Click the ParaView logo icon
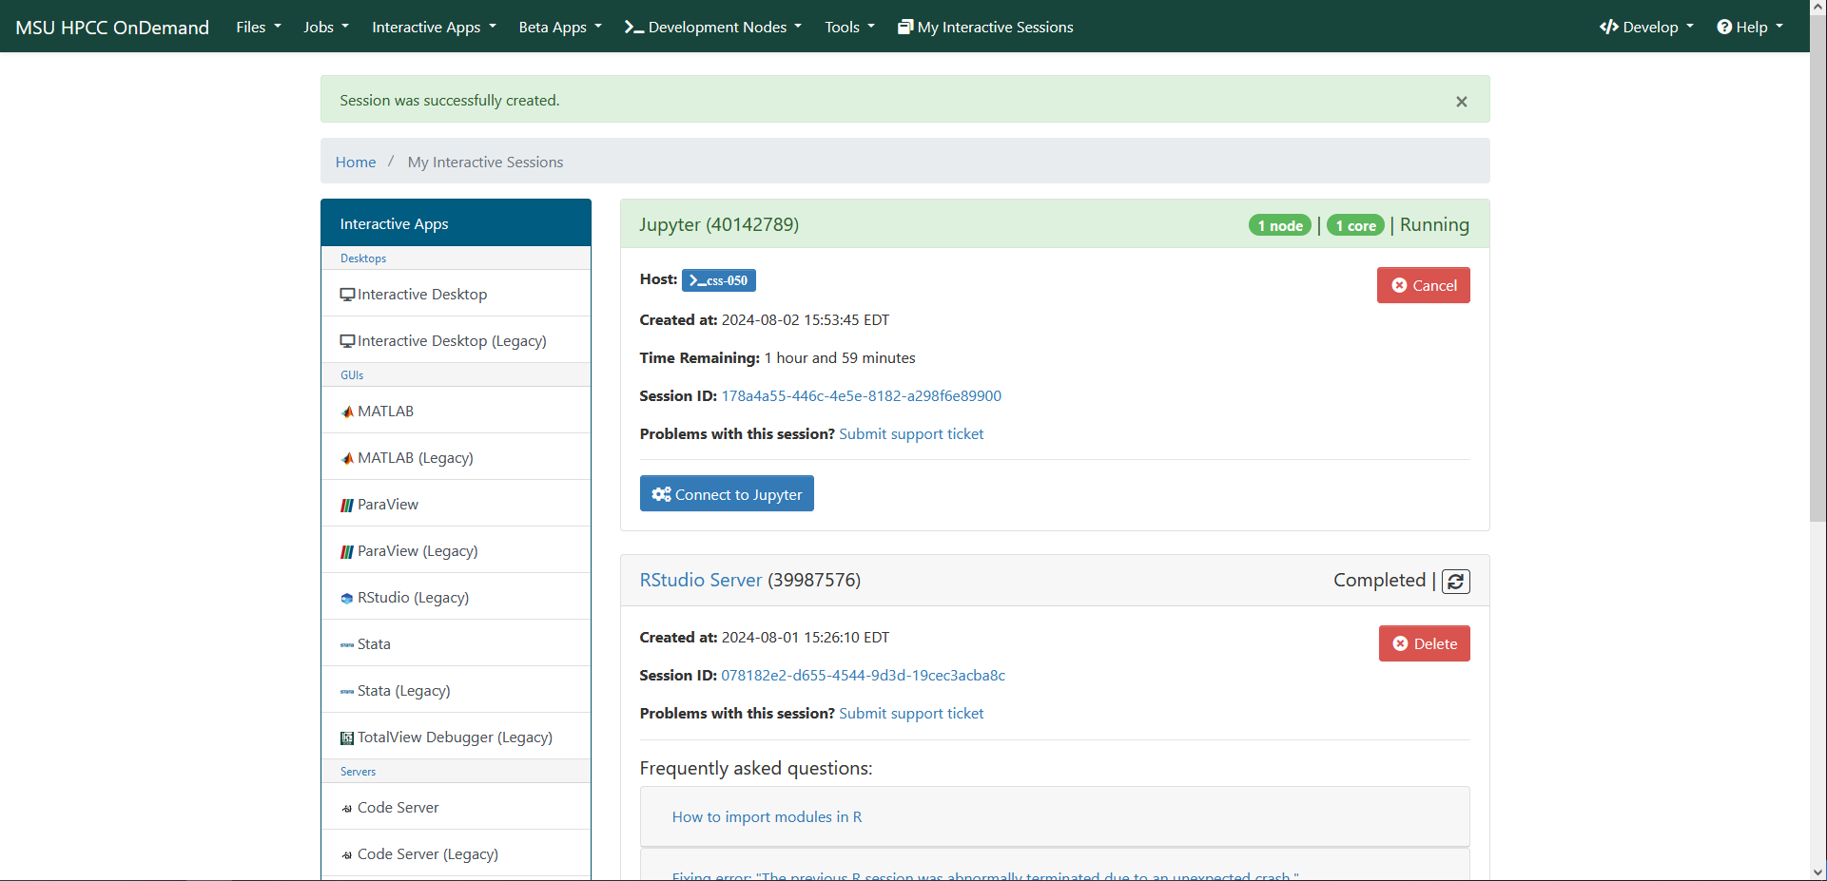Image resolution: width=1827 pixels, height=881 pixels. [347, 505]
